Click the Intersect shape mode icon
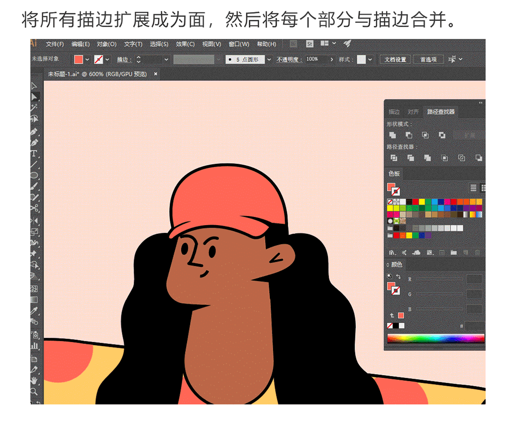The height and width of the screenshot is (436, 525). click(425, 135)
